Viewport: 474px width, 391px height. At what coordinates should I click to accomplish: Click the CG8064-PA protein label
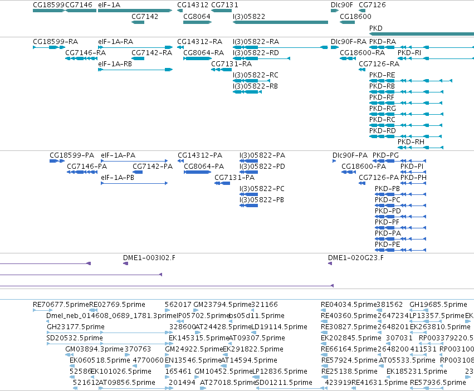coord(204,167)
